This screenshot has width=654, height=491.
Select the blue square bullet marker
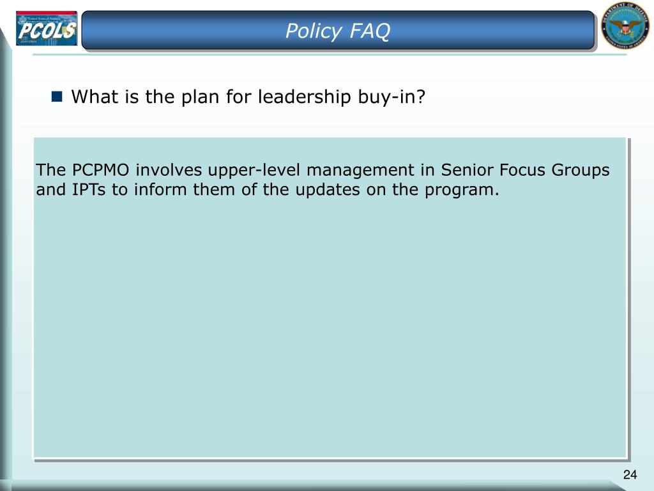click(57, 97)
